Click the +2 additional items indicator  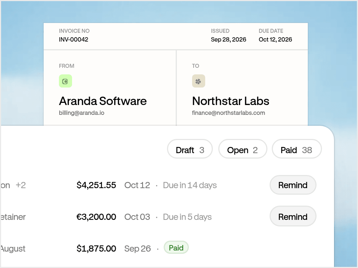tap(20, 185)
